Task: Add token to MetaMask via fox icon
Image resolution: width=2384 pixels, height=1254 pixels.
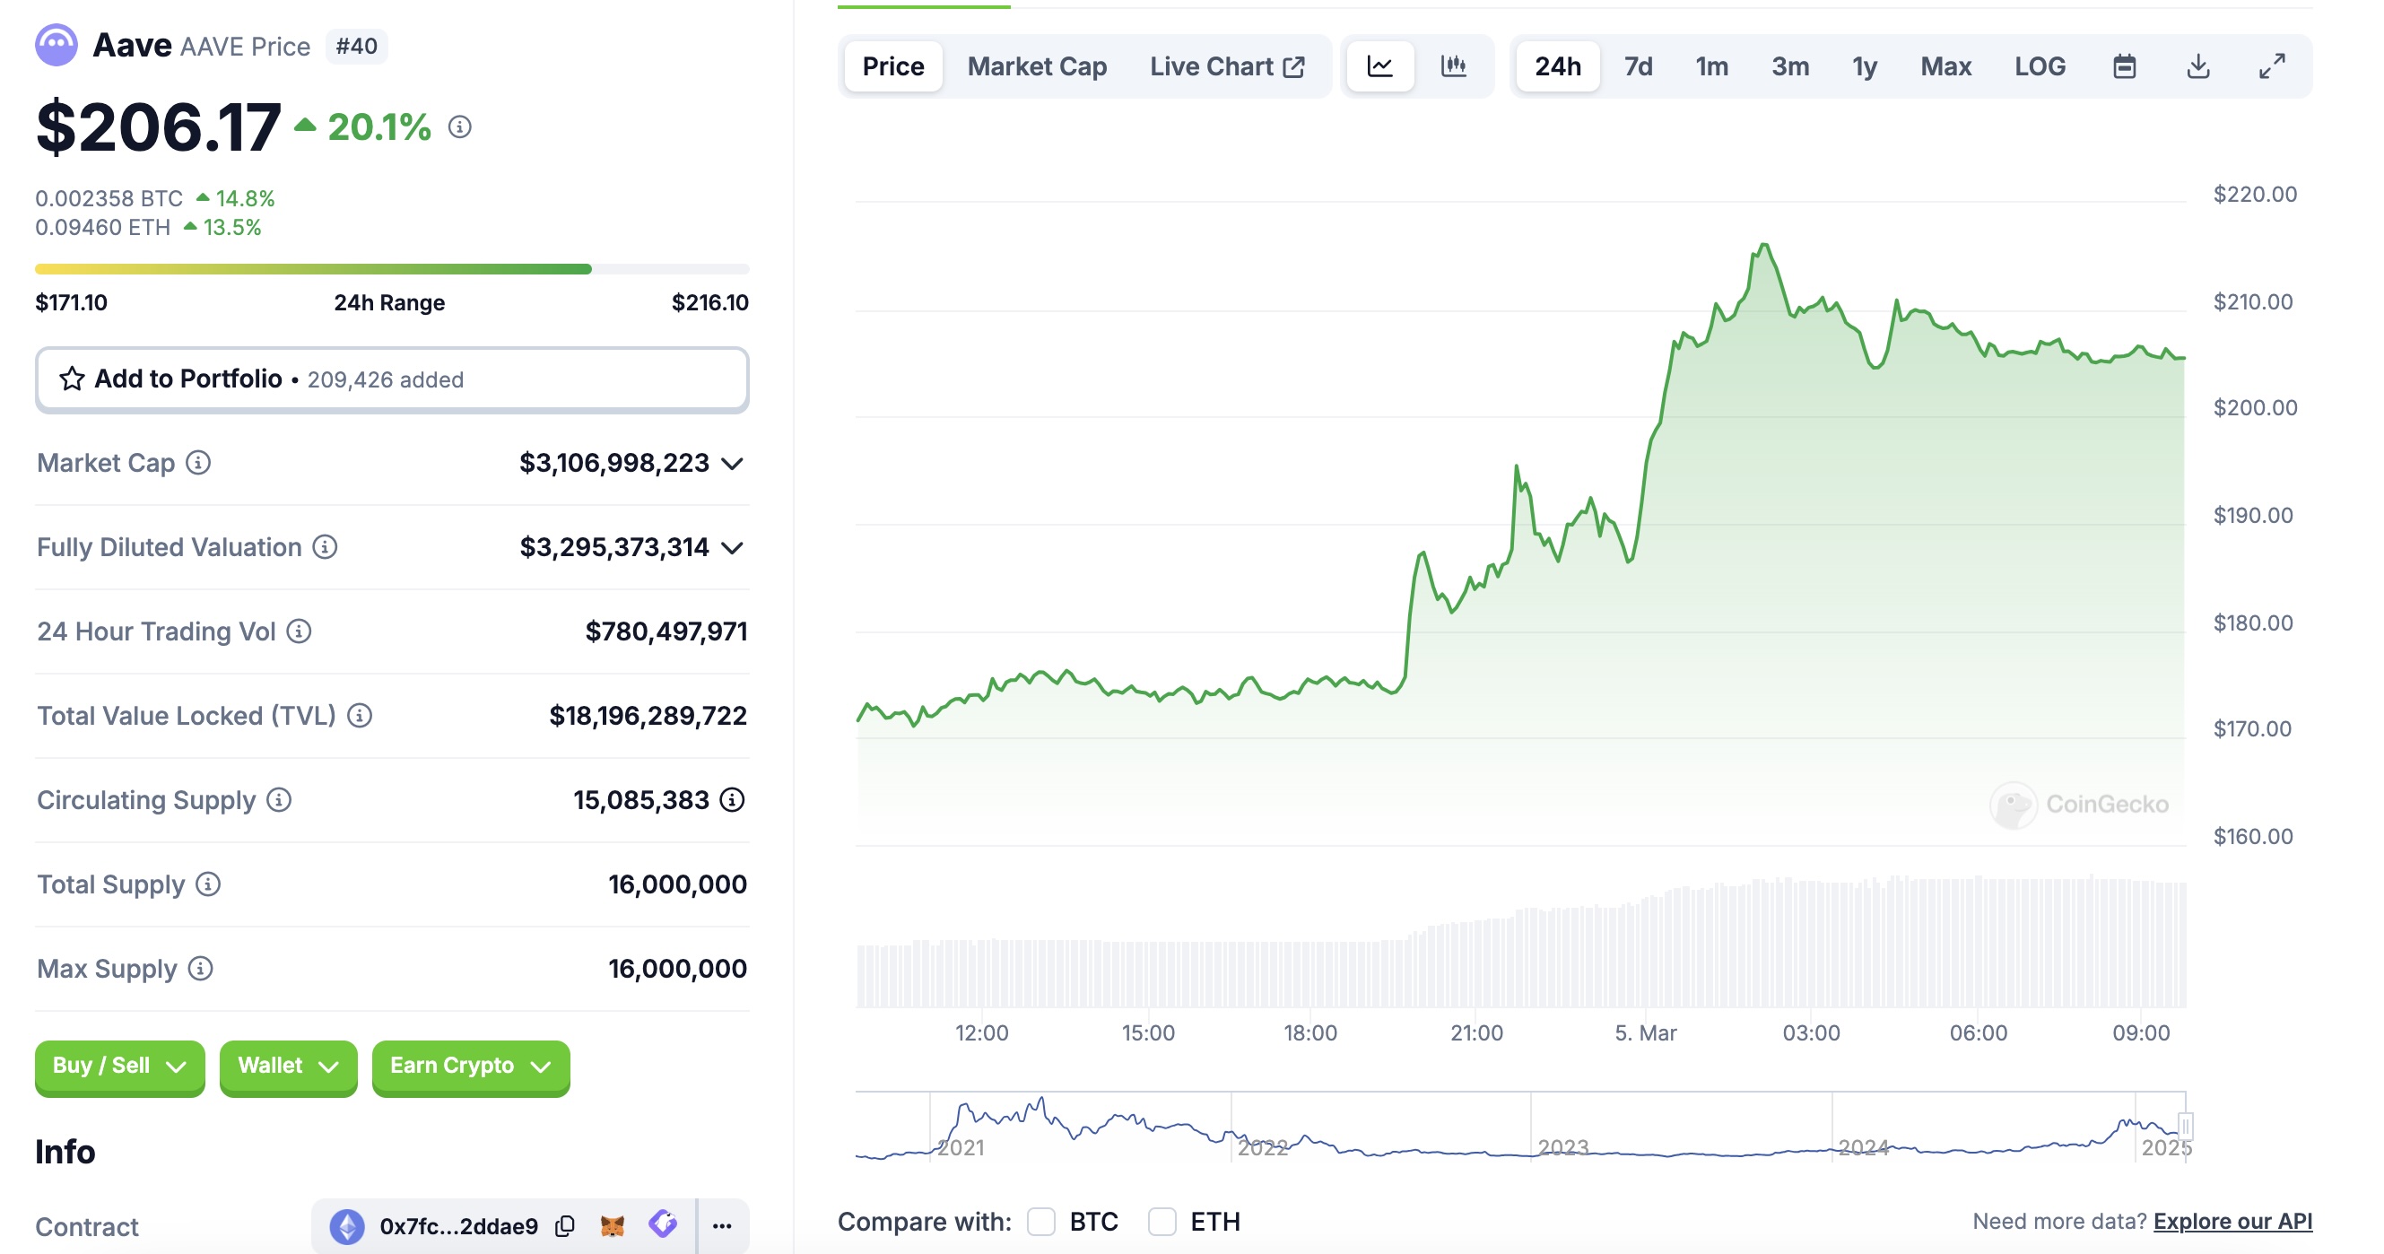Action: click(x=612, y=1225)
